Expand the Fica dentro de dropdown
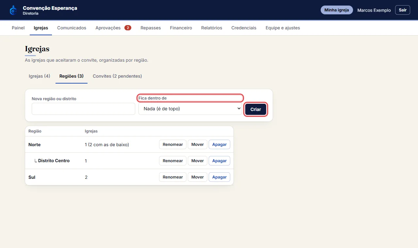The height and width of the screenshot is (248, 418). tap(190, 109)
